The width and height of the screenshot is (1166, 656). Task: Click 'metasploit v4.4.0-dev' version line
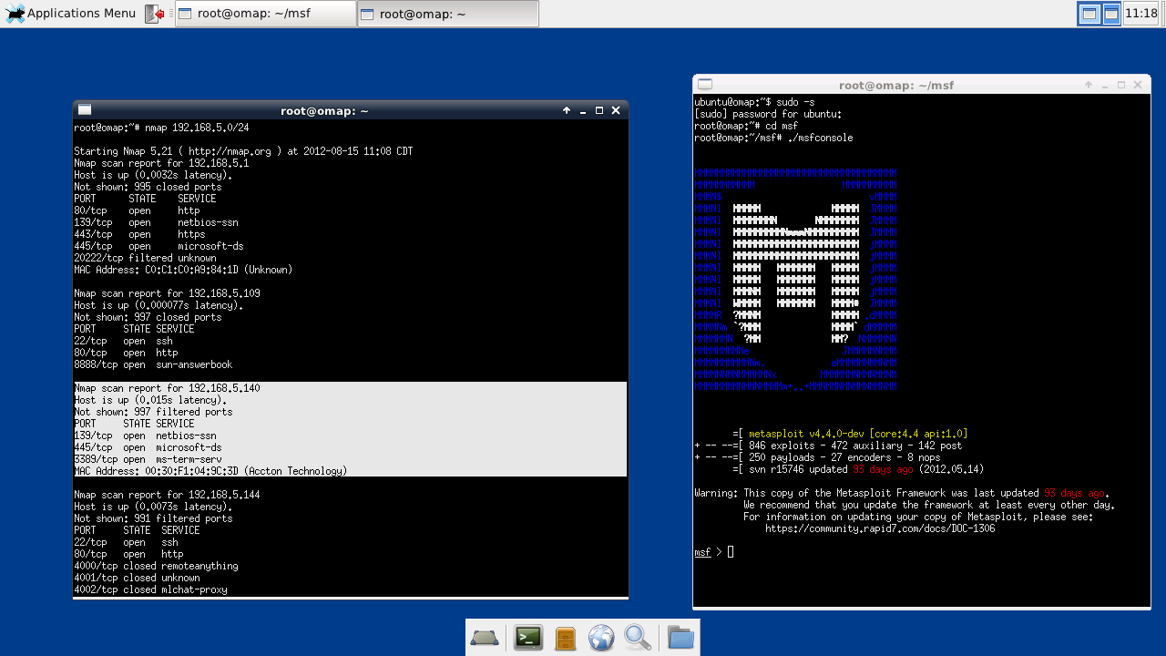point(850,434)
